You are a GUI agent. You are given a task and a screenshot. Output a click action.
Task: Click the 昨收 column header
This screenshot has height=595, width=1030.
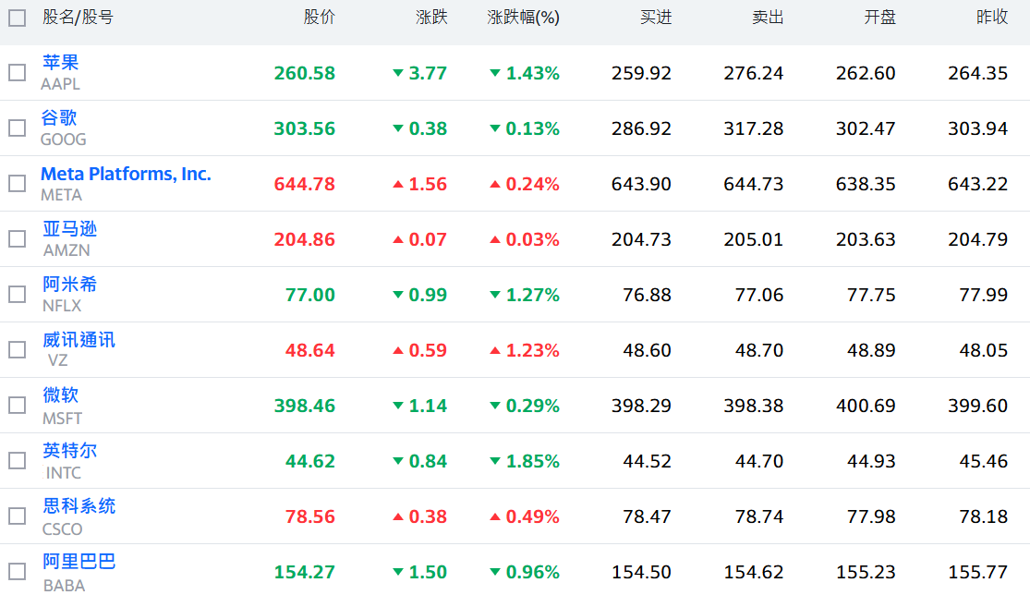(x=992, y=18)
